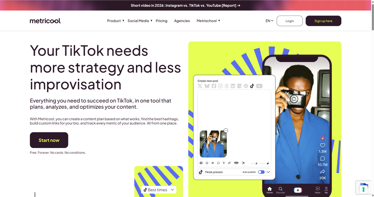
Task: Open the EN language selector
Action: pyautogui.click(x=269, y=21)
